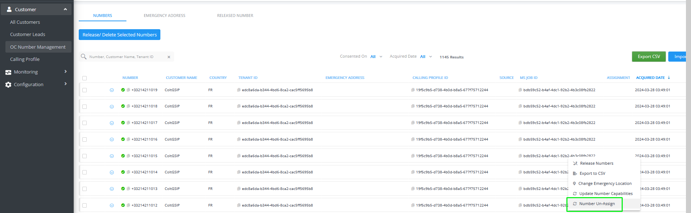The width and height of the screenshot is (691, 213).
Task: Expand the Monitoring sidebar section
Action: pyautogui.click(x=36, y=72)
